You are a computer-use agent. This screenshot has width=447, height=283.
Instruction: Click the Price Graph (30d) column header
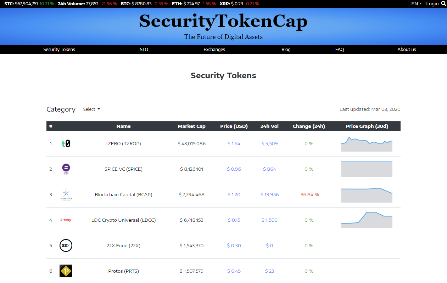point(367,126)
